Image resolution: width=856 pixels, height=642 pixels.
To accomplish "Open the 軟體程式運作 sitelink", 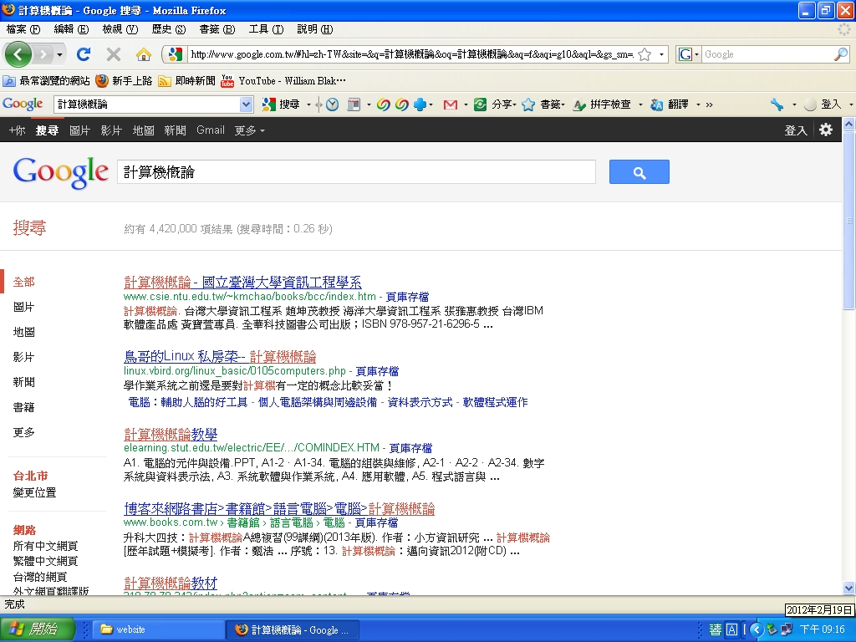I will (x=495, y=402).
